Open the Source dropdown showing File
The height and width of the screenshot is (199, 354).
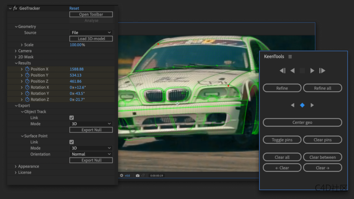pyautogui.click(x=91, y=32)
